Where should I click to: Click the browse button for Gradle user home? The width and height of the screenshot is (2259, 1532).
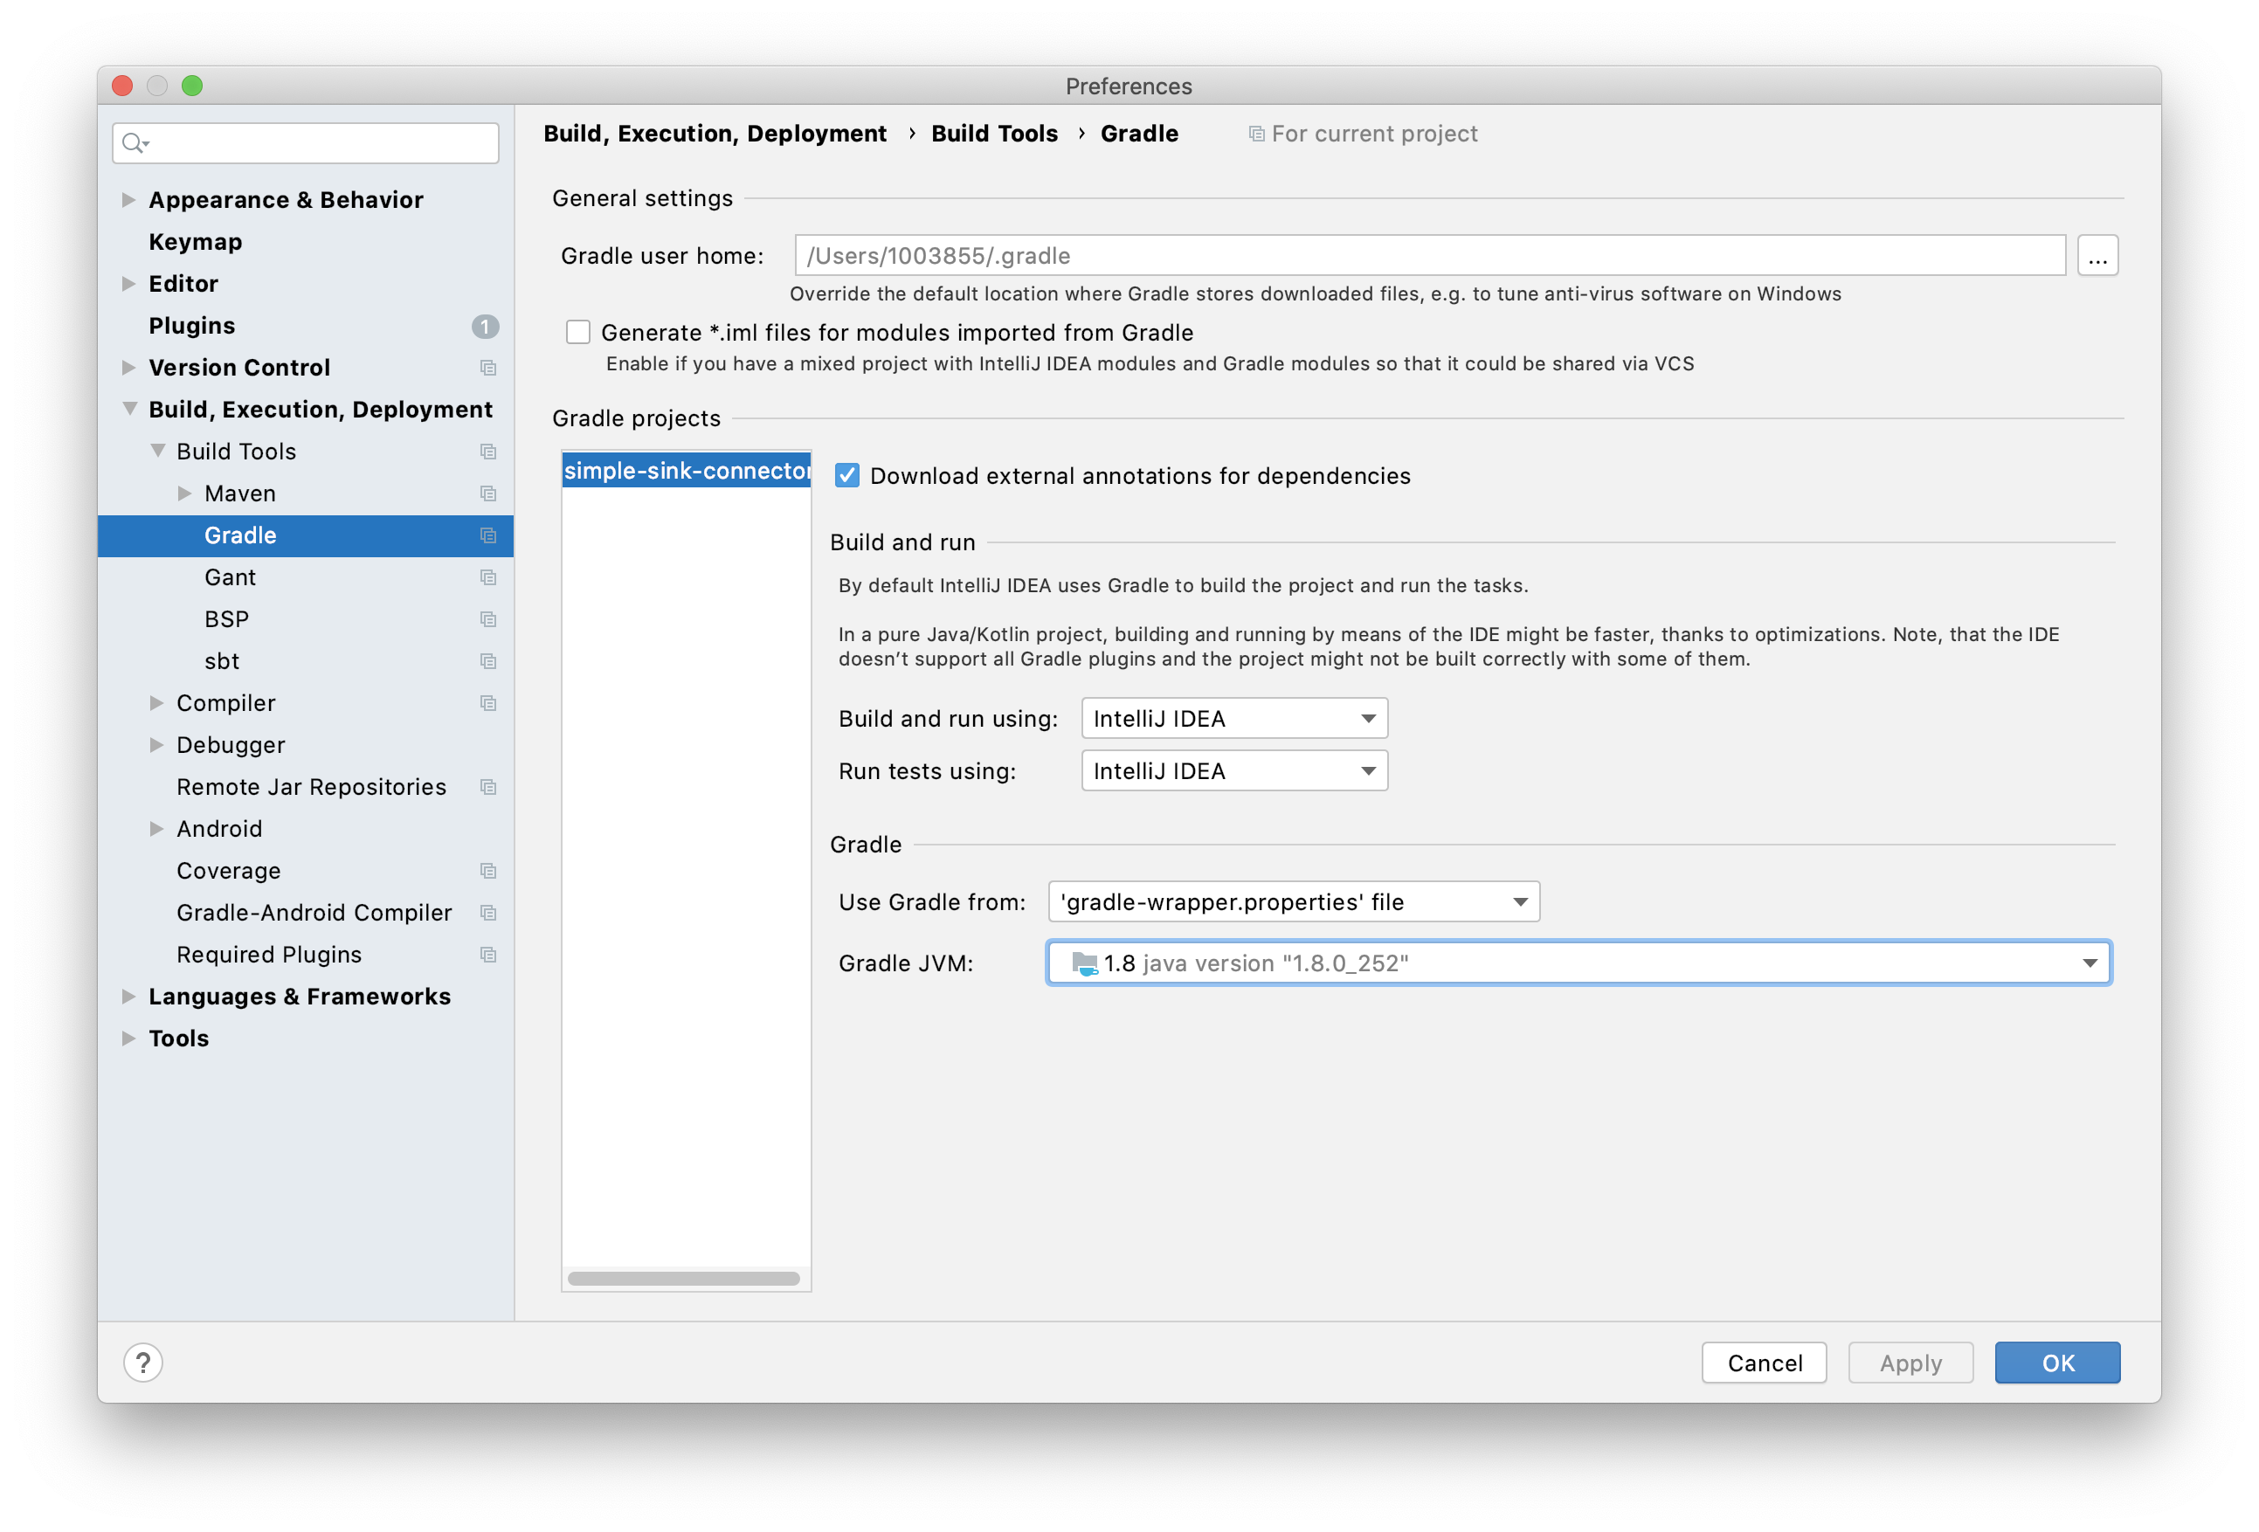(x=2097, y=256)
